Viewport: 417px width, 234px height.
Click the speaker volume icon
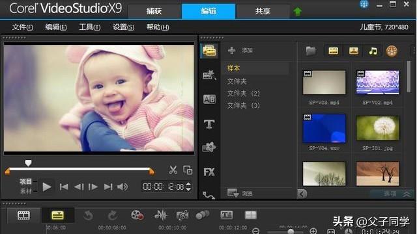click(122, 187)
